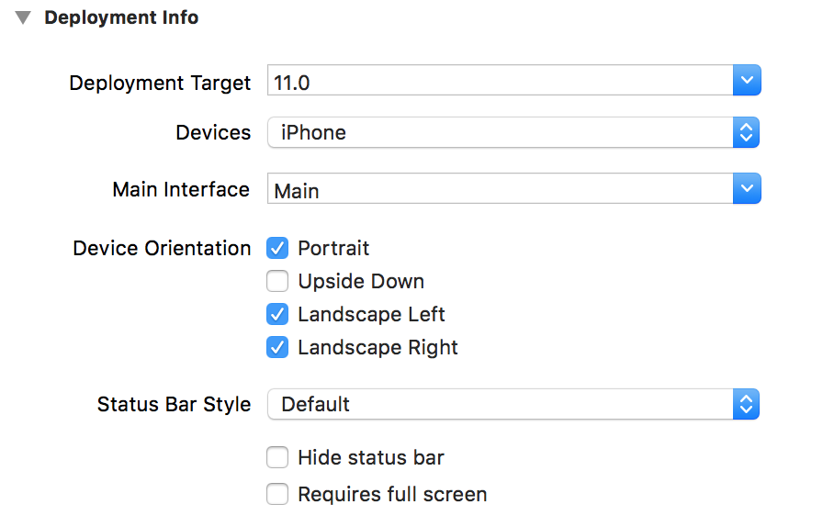Click the Deployment Info section heading
The width and height of the screenshot is (834, 527).
pyautogui.click(x=121, y=17)
